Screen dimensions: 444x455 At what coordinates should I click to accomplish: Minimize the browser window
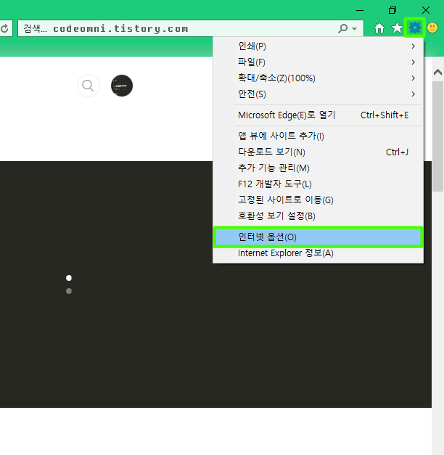click(x=360, y=10)
